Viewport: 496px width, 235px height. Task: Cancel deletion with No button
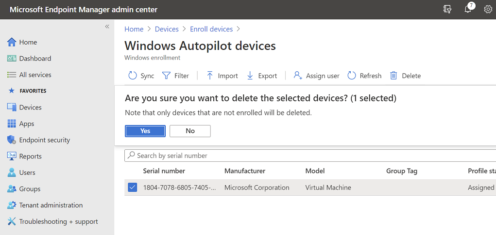coord(190,131)
